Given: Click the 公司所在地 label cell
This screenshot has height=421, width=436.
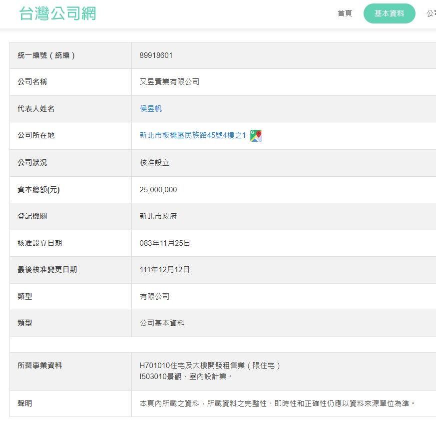Looking at the screenshot, I should pos(70,136).
